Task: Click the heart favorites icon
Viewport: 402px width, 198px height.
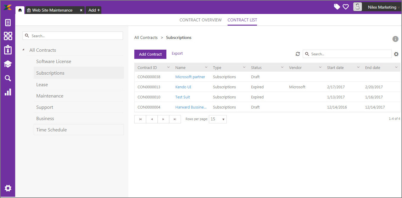Action: click(x=346, y=7)
